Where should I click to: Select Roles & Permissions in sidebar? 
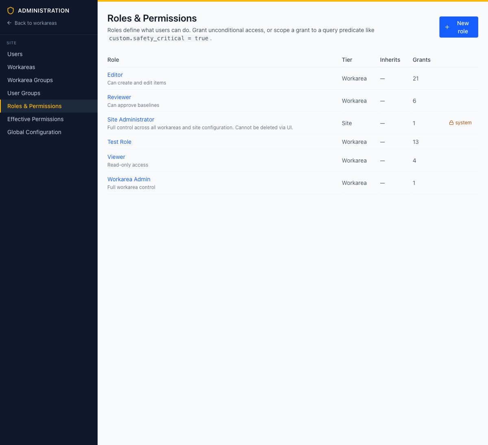tap(49, 106)
